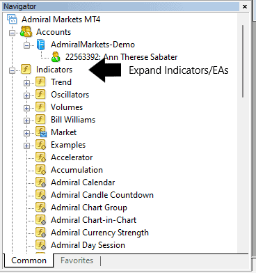Collapse the Accounts tree node
Viewport: 256px width, 273px height.
pyautogui.click(x=12, y=33)
